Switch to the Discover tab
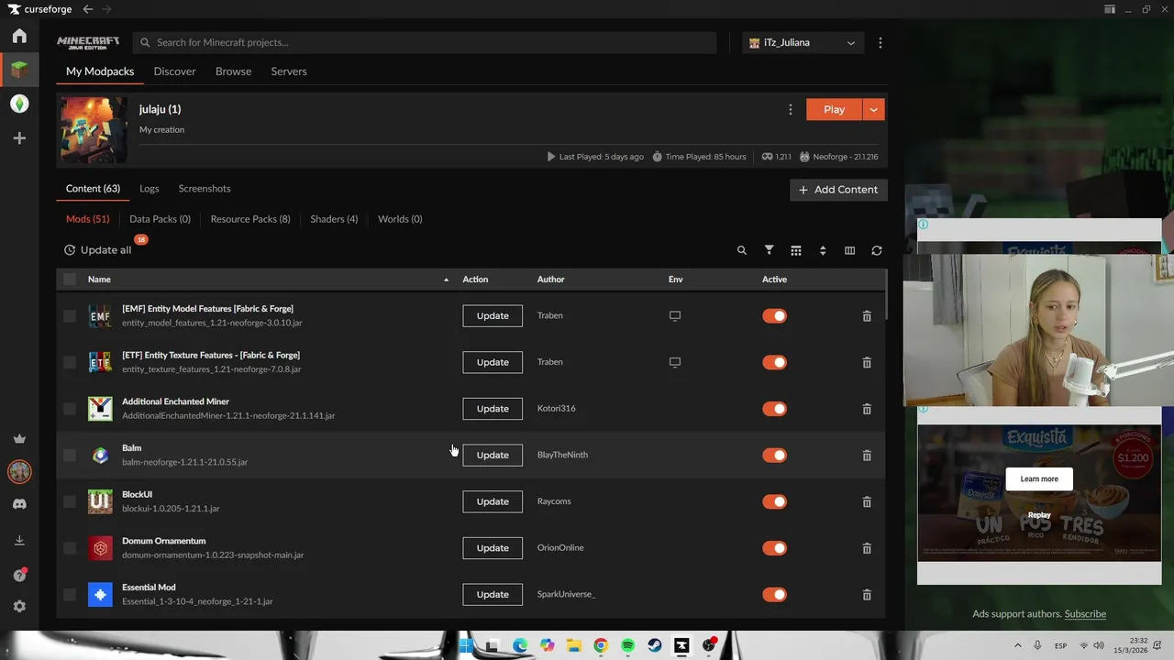This screenshot has width=1174, height=660. (174, 71)
